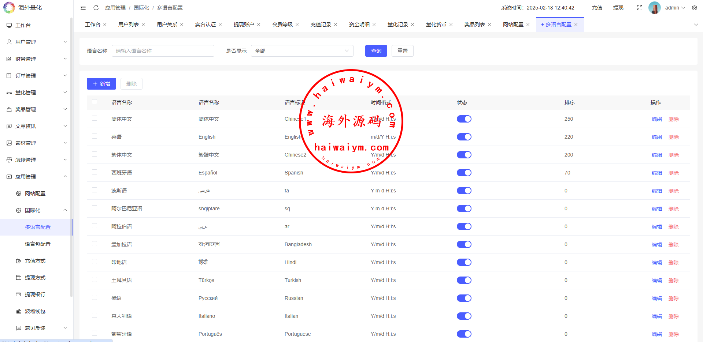
Task: Tick the select-all checkbox in table header
Action: [x=95, y=102]
